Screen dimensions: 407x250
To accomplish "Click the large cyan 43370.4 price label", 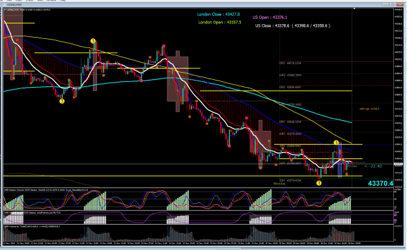I will click(380, 183).
